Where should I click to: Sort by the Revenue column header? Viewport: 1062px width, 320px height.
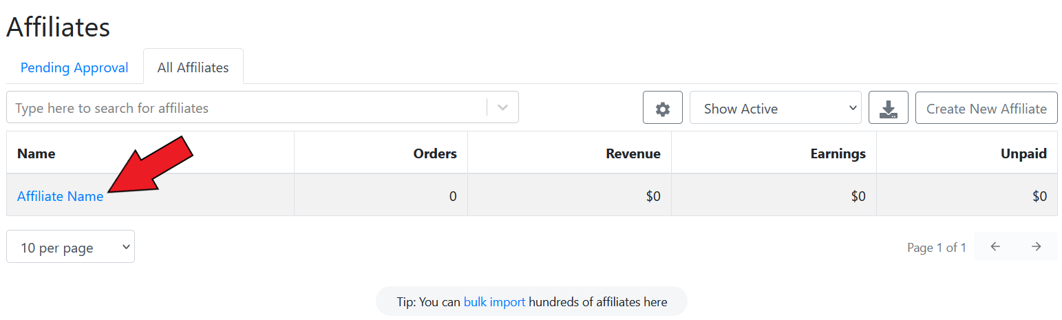pos(633,153)
